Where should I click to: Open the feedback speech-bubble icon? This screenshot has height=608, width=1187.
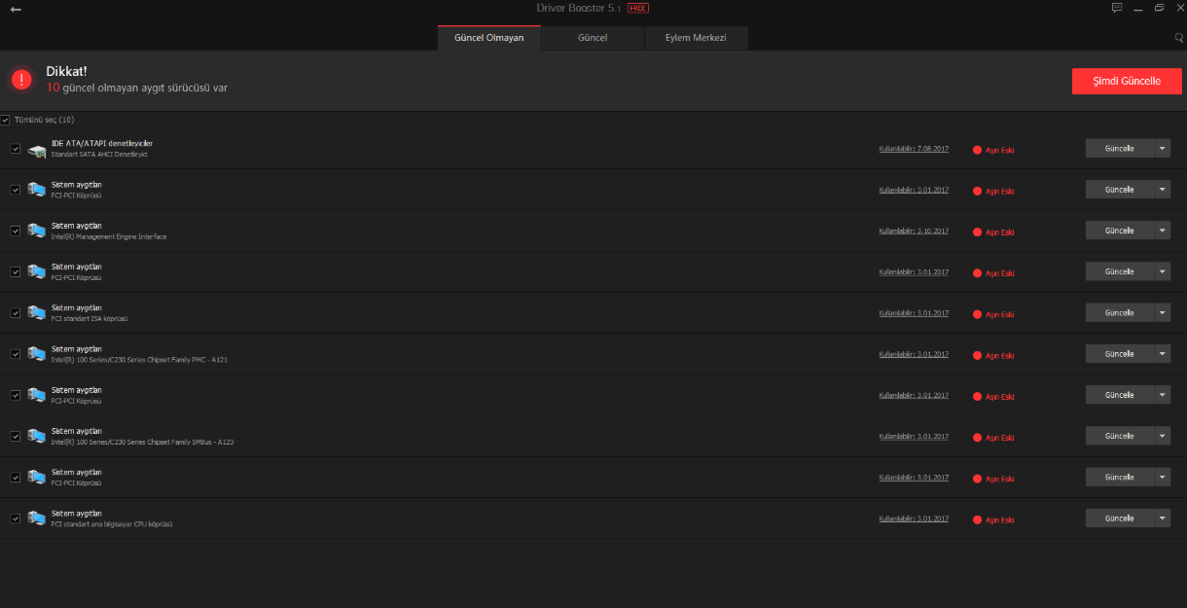[1117, 8]
